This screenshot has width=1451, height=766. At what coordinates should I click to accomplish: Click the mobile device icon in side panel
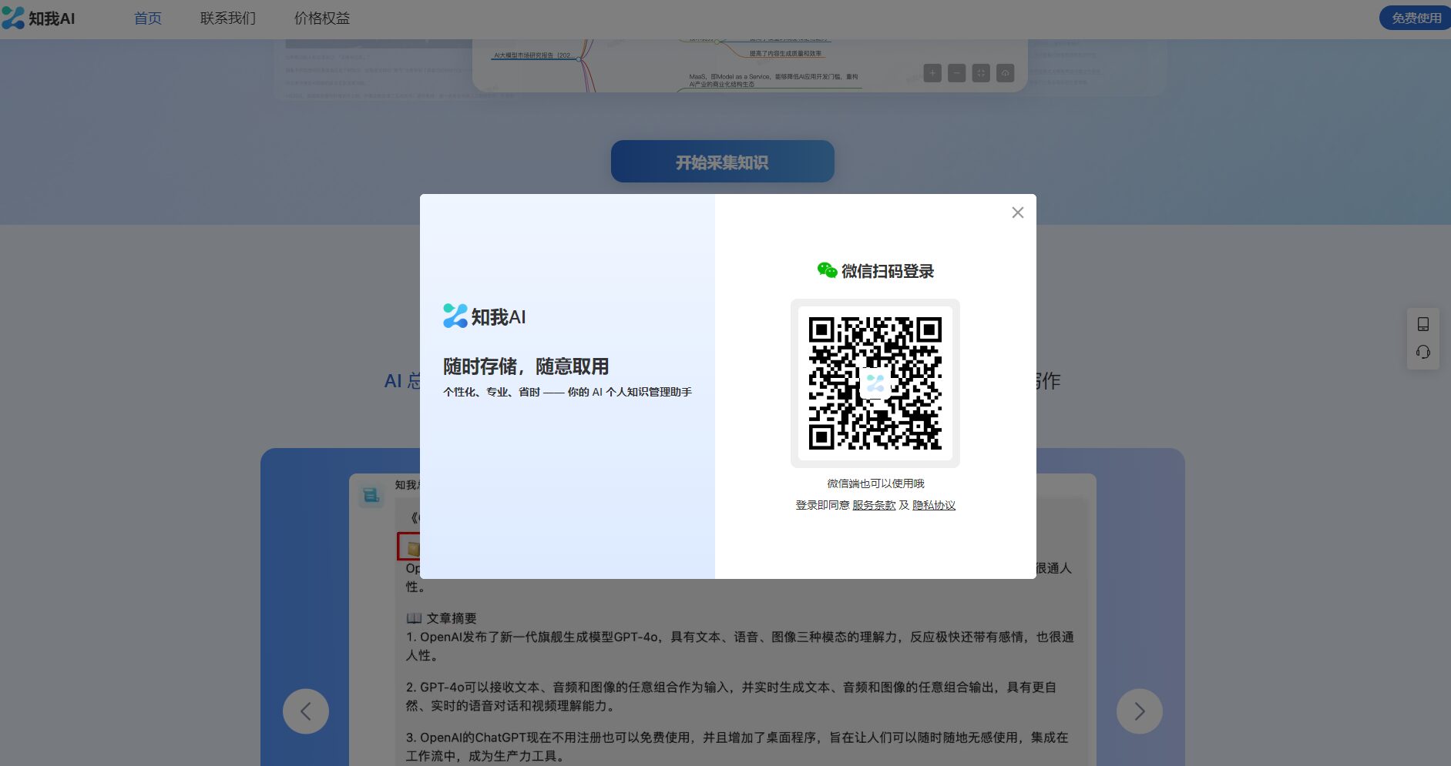pos(1422,324)
